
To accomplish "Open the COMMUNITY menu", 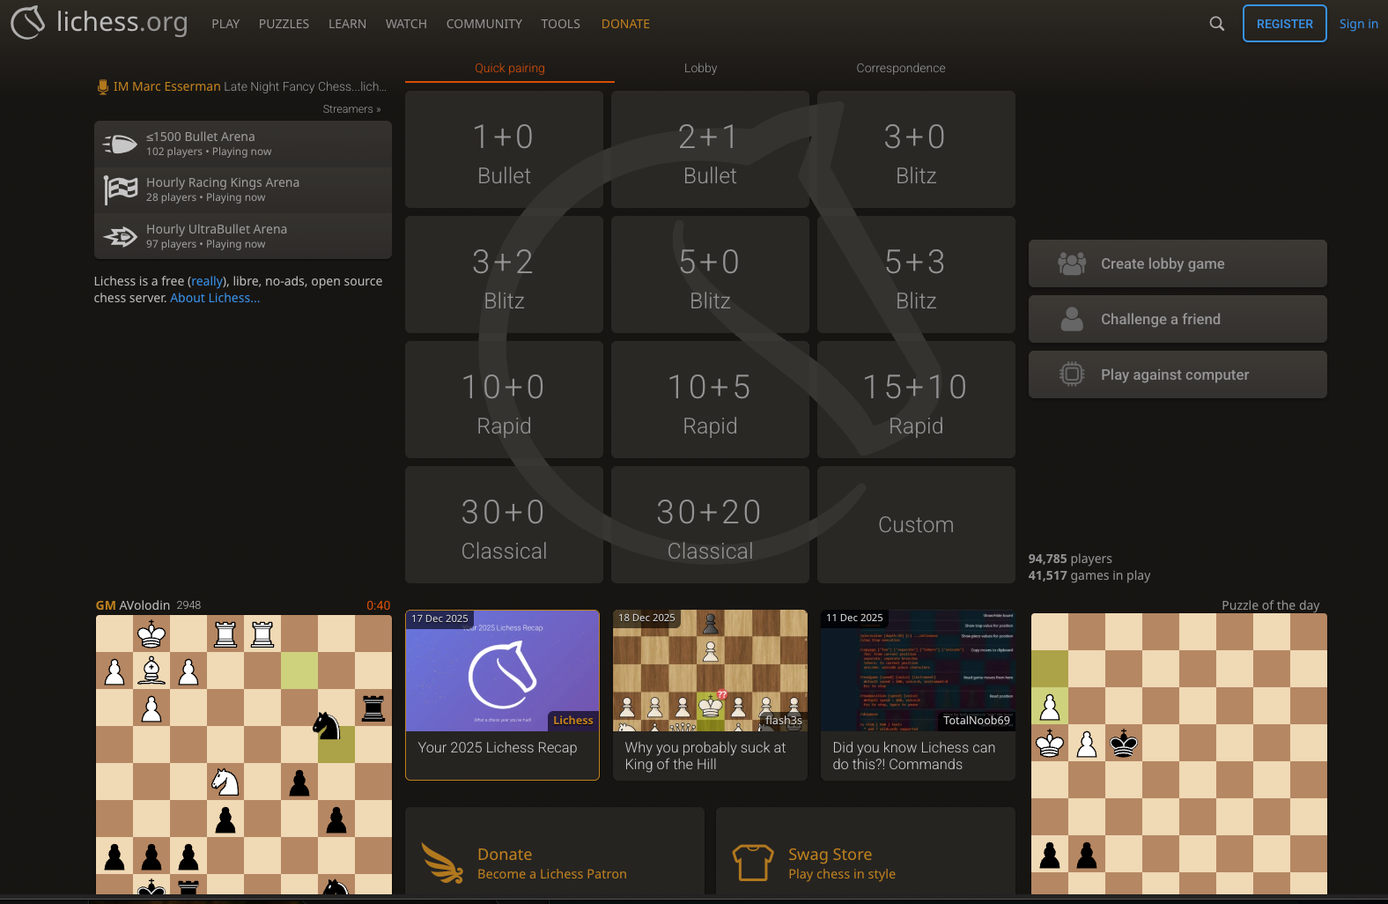I will coord(484,24).
